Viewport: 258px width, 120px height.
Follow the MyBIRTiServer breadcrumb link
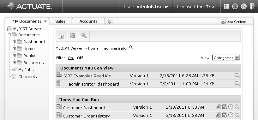(x=69, y=48)
